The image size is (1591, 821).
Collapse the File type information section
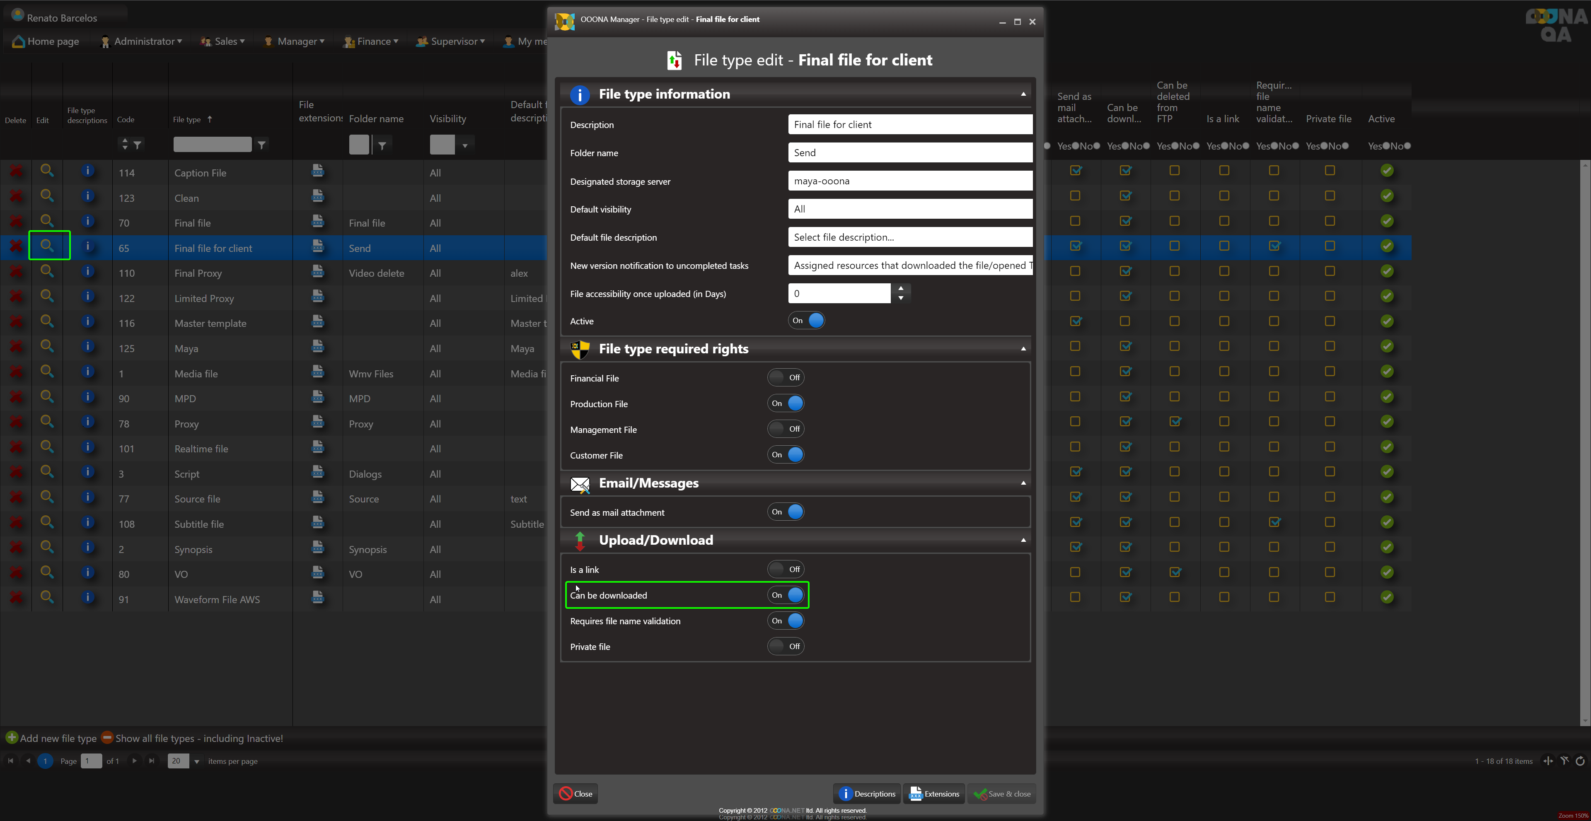[1023, 94]
